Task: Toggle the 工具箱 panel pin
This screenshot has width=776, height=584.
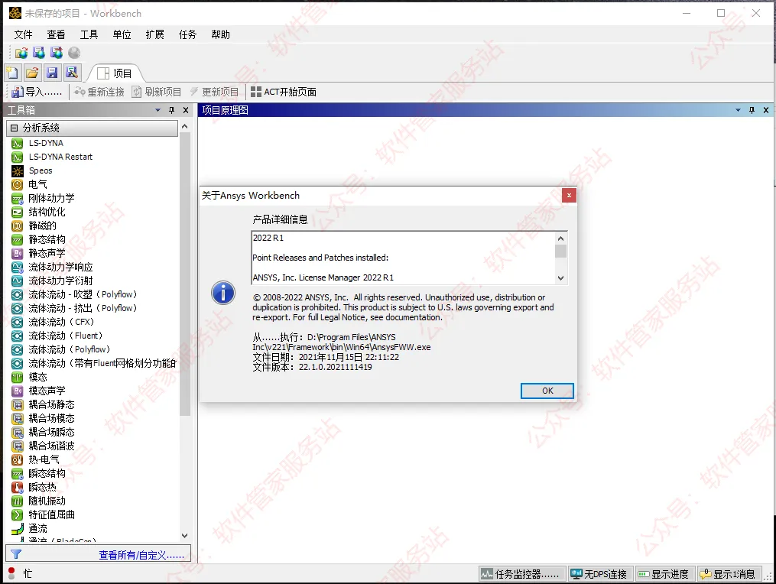Action: coord(172,110)
